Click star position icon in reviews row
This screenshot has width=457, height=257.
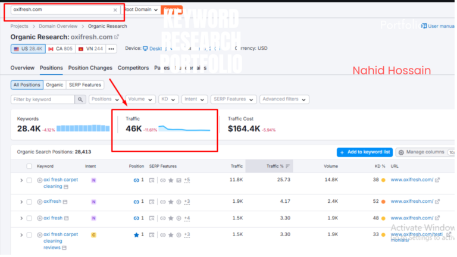point(136,235)
